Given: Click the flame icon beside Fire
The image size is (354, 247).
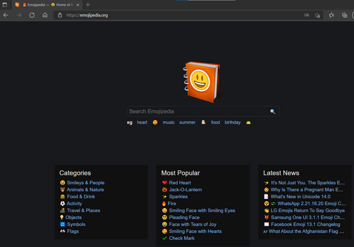Looking at the screenshot, I should 164,204.
